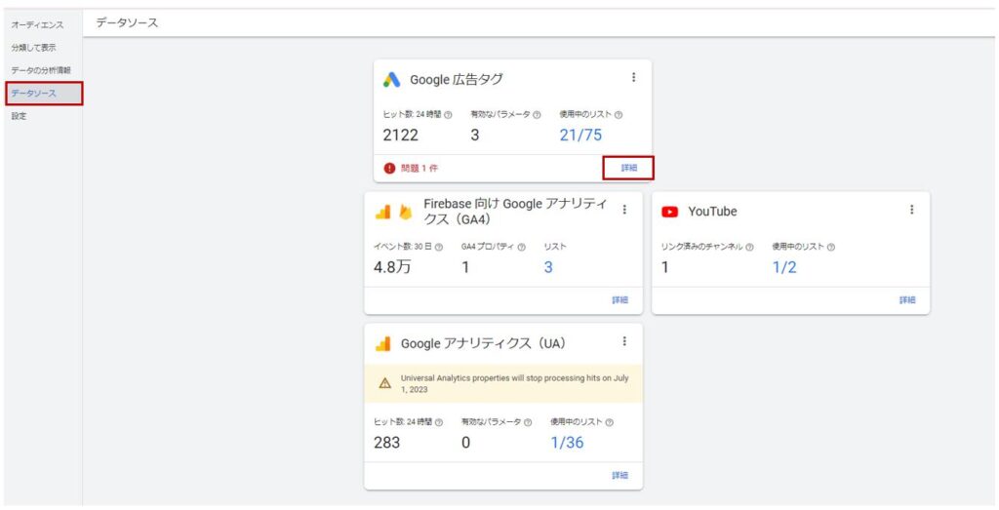This screenshot has width=999, height=510.
Task: Click the Google Ads logo icon
Action: (x=391, y=80)
